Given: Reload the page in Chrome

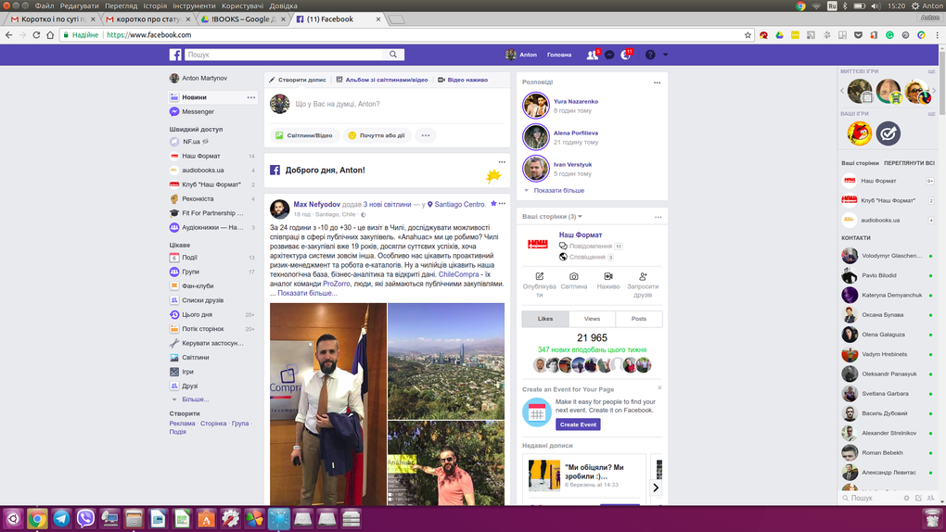Looking at the screenshot, I should (36, 35).
